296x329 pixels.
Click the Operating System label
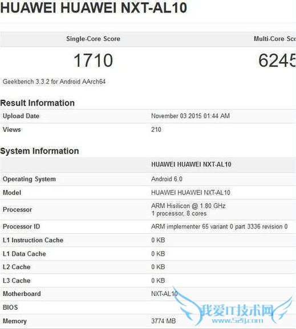pos(29,179)
